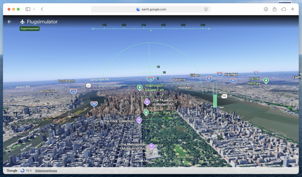This screenshot has width=302, height=177.
Task: Click the iCloud tabs icon
Action: (x=283, y=9)
